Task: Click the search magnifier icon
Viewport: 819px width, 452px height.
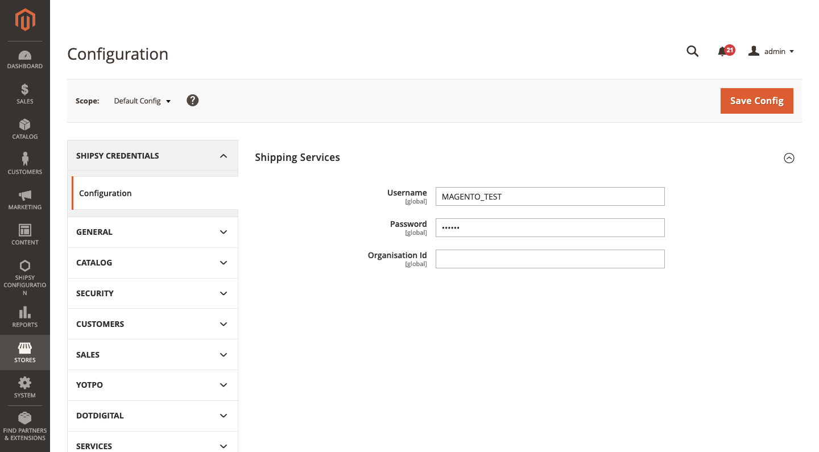Action: pyautogui.click(x=692, y=51)
